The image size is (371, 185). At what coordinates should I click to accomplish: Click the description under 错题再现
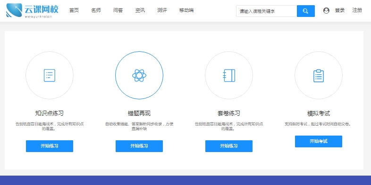pos(139,126)
